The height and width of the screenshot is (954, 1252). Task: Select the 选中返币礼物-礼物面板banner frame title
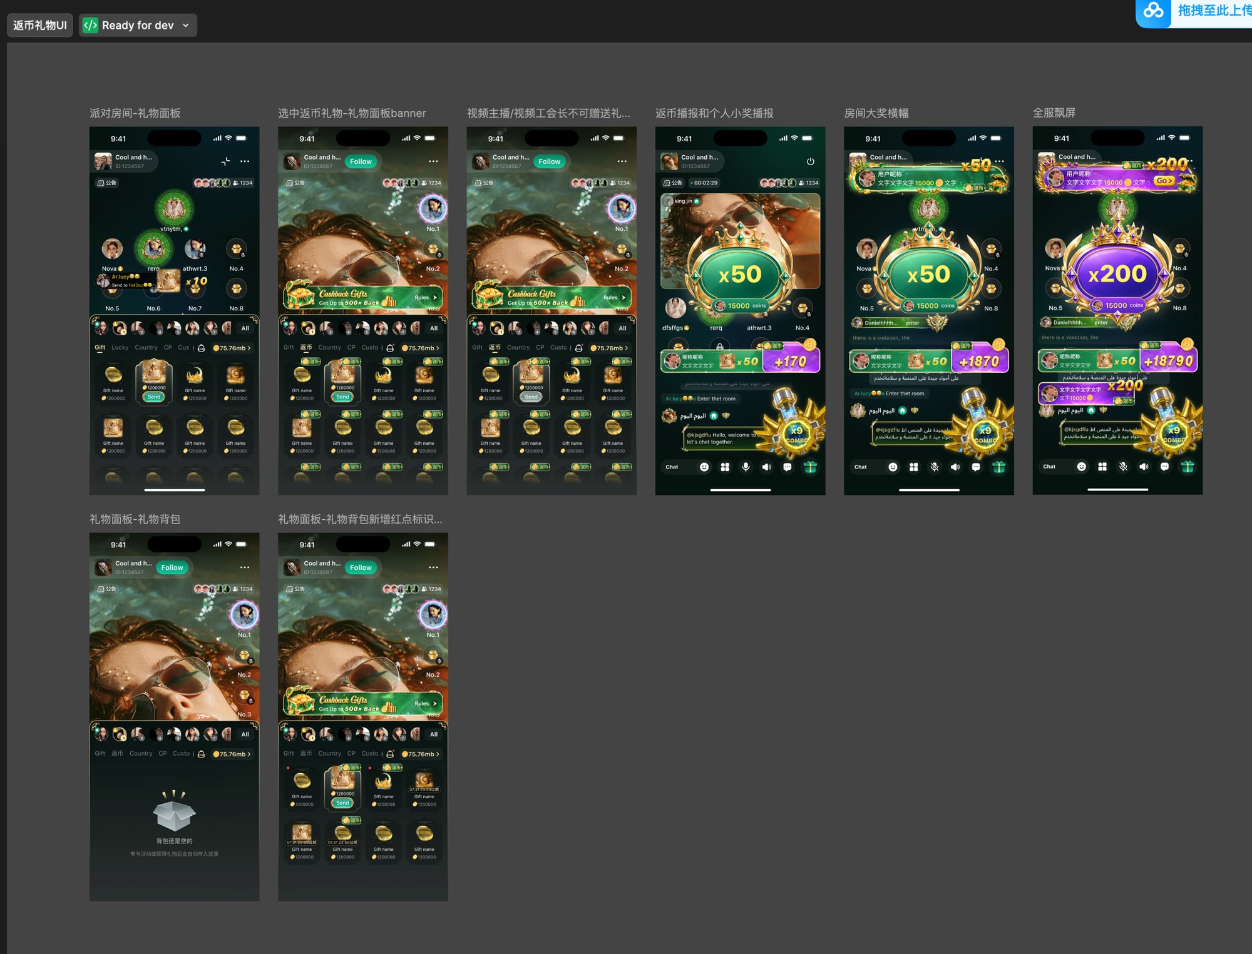[x=352, y=113]
